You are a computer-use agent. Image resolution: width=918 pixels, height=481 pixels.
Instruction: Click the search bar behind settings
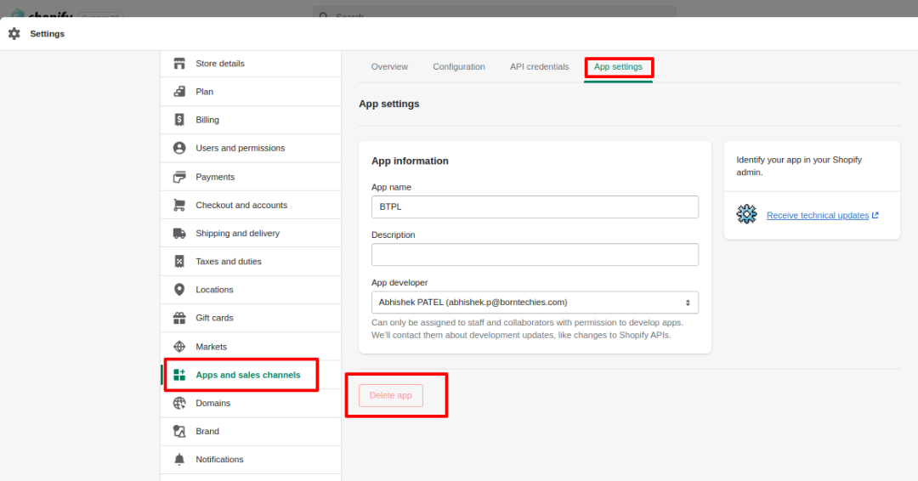click(494, 12)
